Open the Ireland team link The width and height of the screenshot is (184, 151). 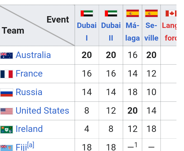[29, 129]
